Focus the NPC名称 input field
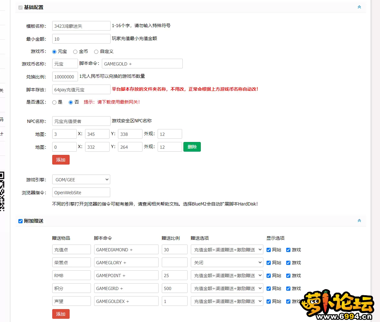 click(x=81, y=121)
